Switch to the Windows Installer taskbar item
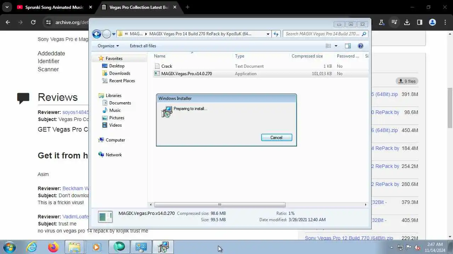 coord(163,247)
